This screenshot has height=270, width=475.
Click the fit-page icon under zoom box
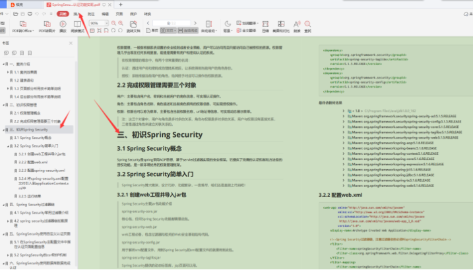99,30
